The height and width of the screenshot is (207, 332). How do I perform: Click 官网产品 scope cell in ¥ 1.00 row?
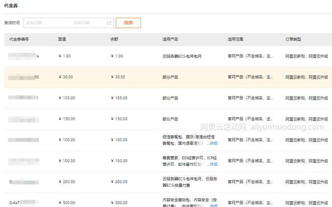click(x=250, y=56)
